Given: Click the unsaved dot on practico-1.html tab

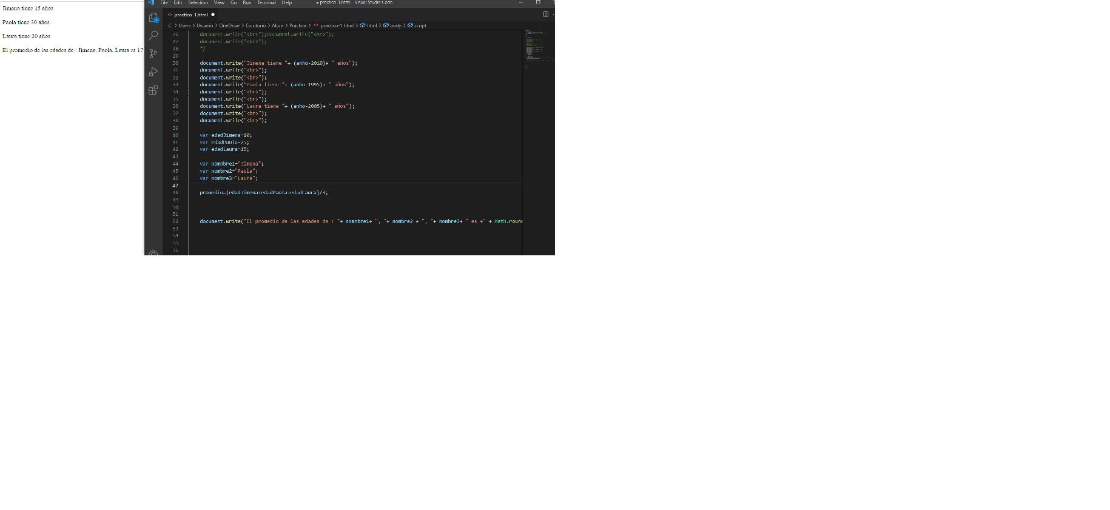Looking at the screenshot, I should 213,15.
